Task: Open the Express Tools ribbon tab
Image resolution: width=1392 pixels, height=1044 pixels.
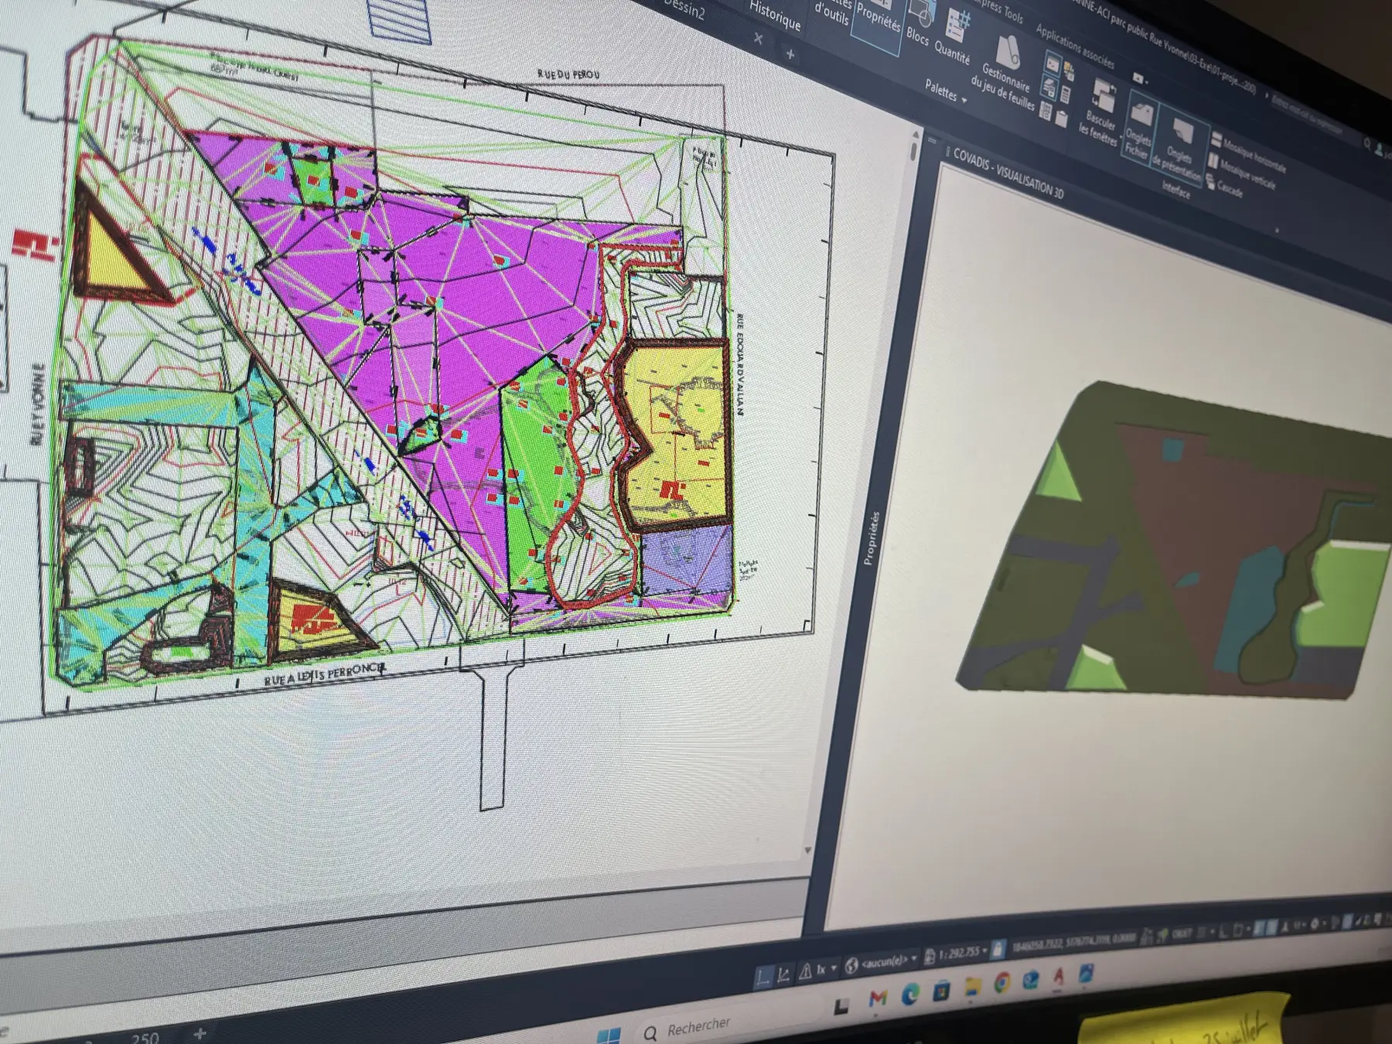Action: [1000, 9]
